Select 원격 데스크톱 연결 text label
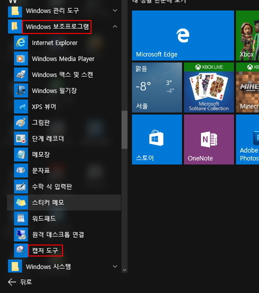The image size is (259, 293). 58,234
